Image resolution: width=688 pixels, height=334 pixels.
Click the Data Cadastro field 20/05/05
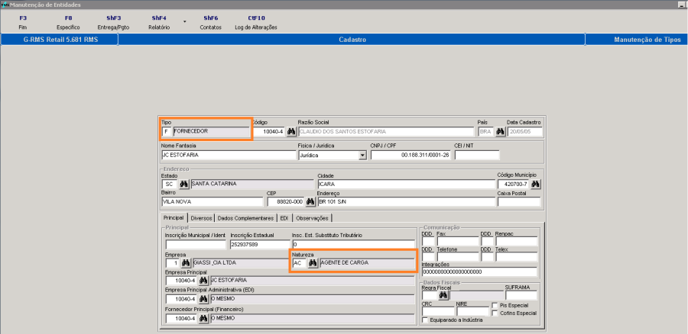click(524, 131)
